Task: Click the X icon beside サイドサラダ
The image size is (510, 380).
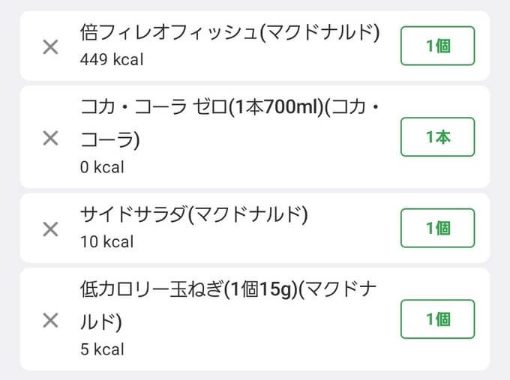Action: (50, 229)
